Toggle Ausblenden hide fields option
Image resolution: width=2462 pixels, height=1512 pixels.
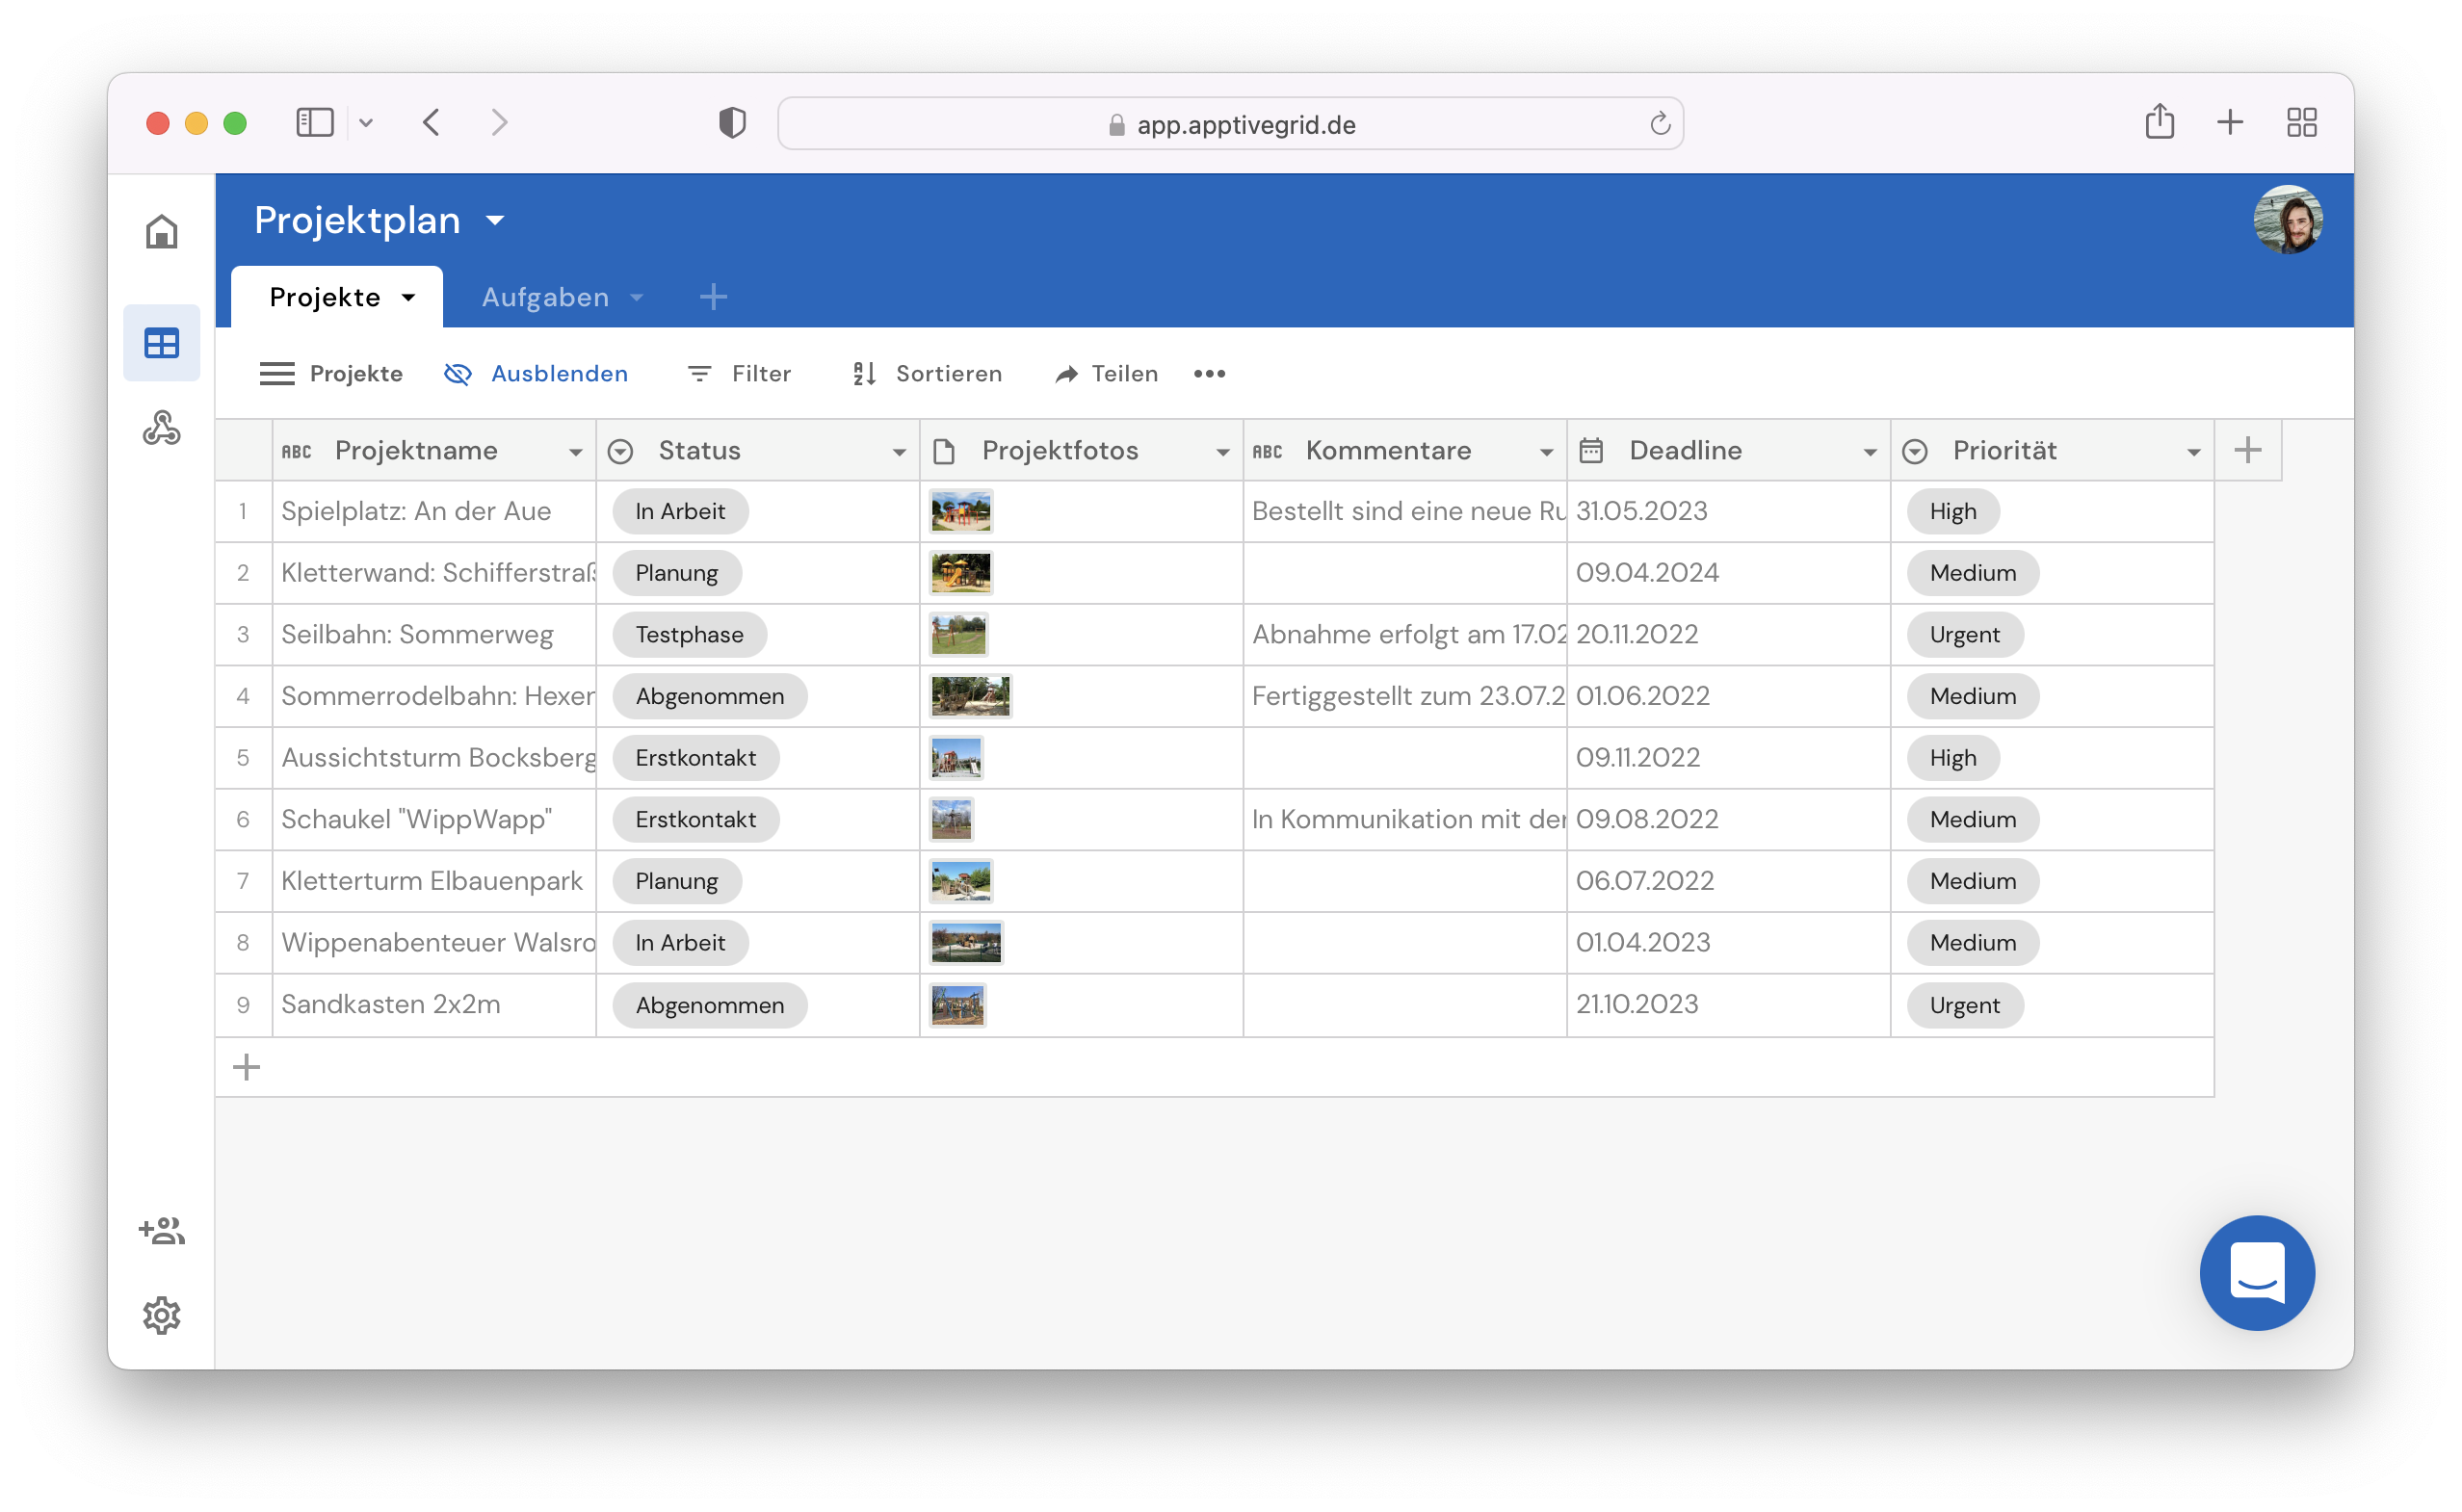pyautogui.click(x=537, y=374)
